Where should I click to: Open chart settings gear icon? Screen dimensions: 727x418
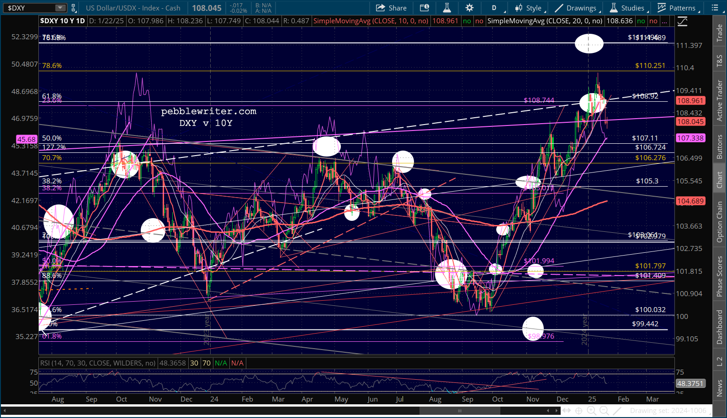[469, 8]
